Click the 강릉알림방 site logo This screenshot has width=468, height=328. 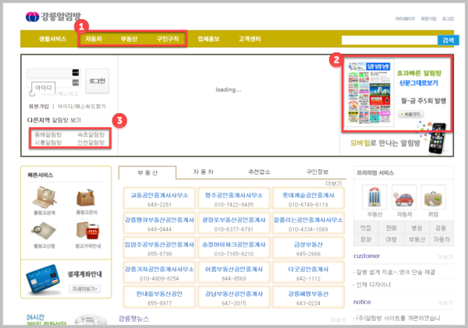click(53, 16)
